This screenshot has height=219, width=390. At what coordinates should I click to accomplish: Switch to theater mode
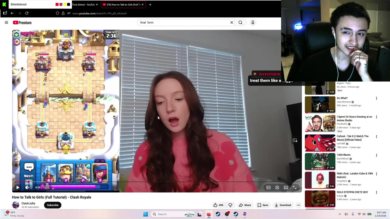pyautogui.click(x=286, y=188)
